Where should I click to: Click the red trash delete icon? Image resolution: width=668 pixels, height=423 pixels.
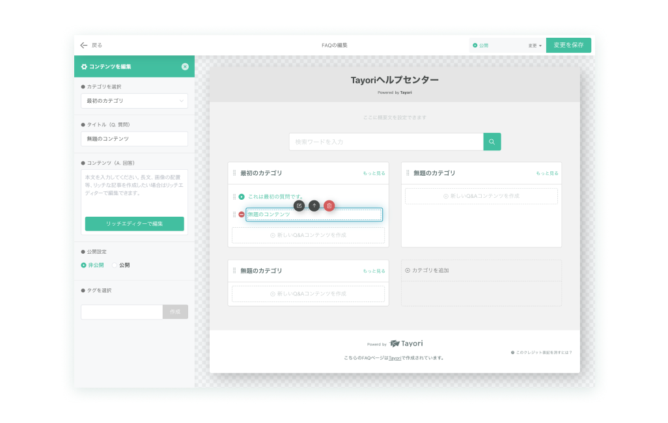point(329,206)
